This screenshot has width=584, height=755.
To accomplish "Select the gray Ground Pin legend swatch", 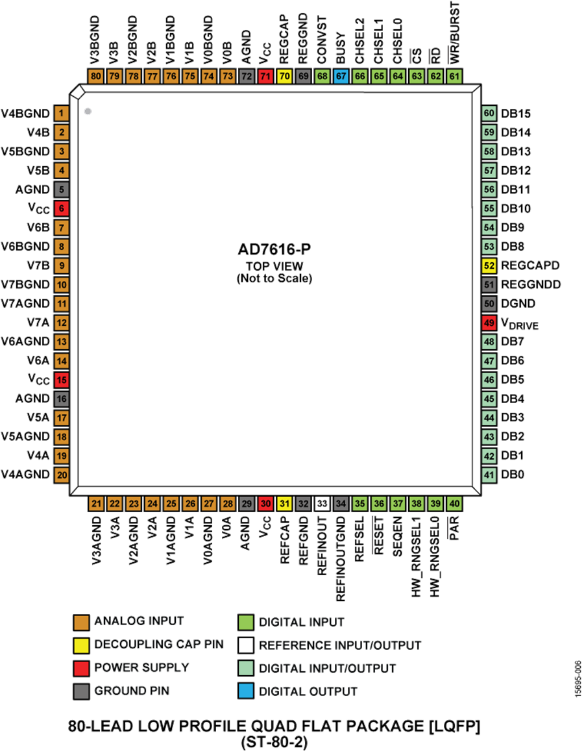I will point(81,691).
